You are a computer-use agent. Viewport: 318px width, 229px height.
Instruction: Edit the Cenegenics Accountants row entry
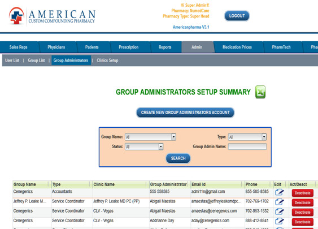pyautogui.click(x=280, y=192)
